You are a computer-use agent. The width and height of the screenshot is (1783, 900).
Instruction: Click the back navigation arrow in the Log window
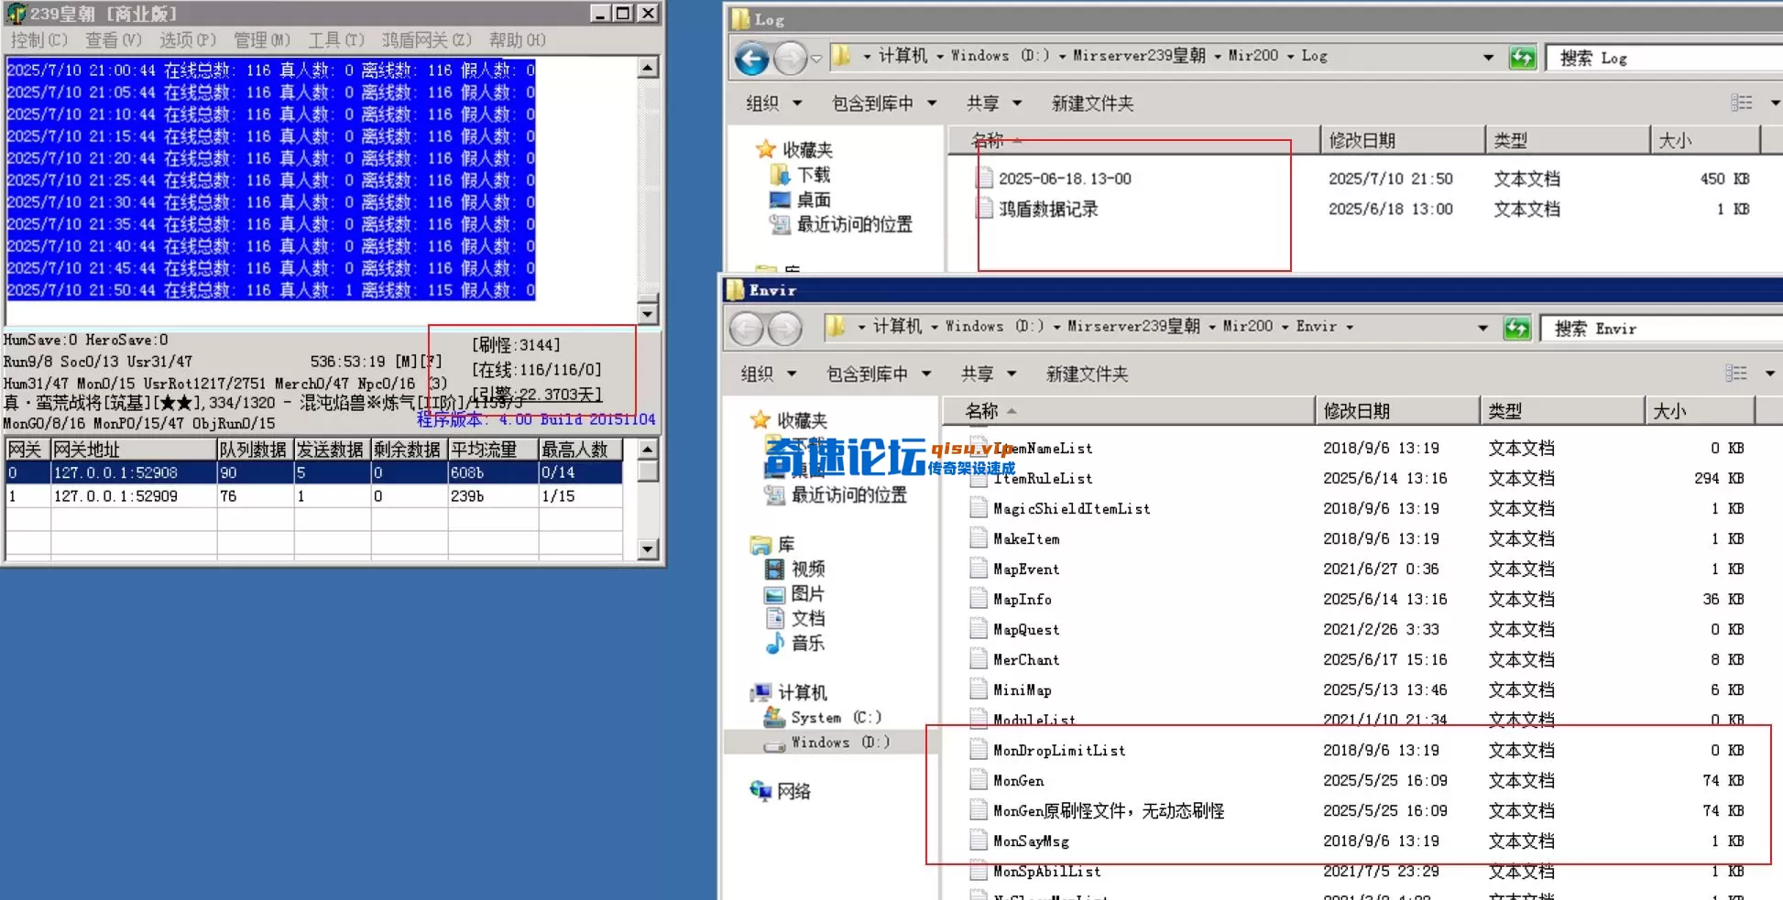pos(750,60)
